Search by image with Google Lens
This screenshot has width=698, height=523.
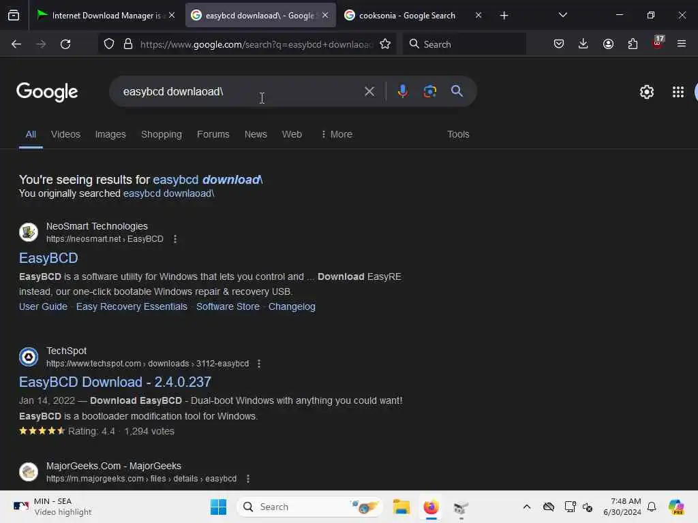point(429,91)
